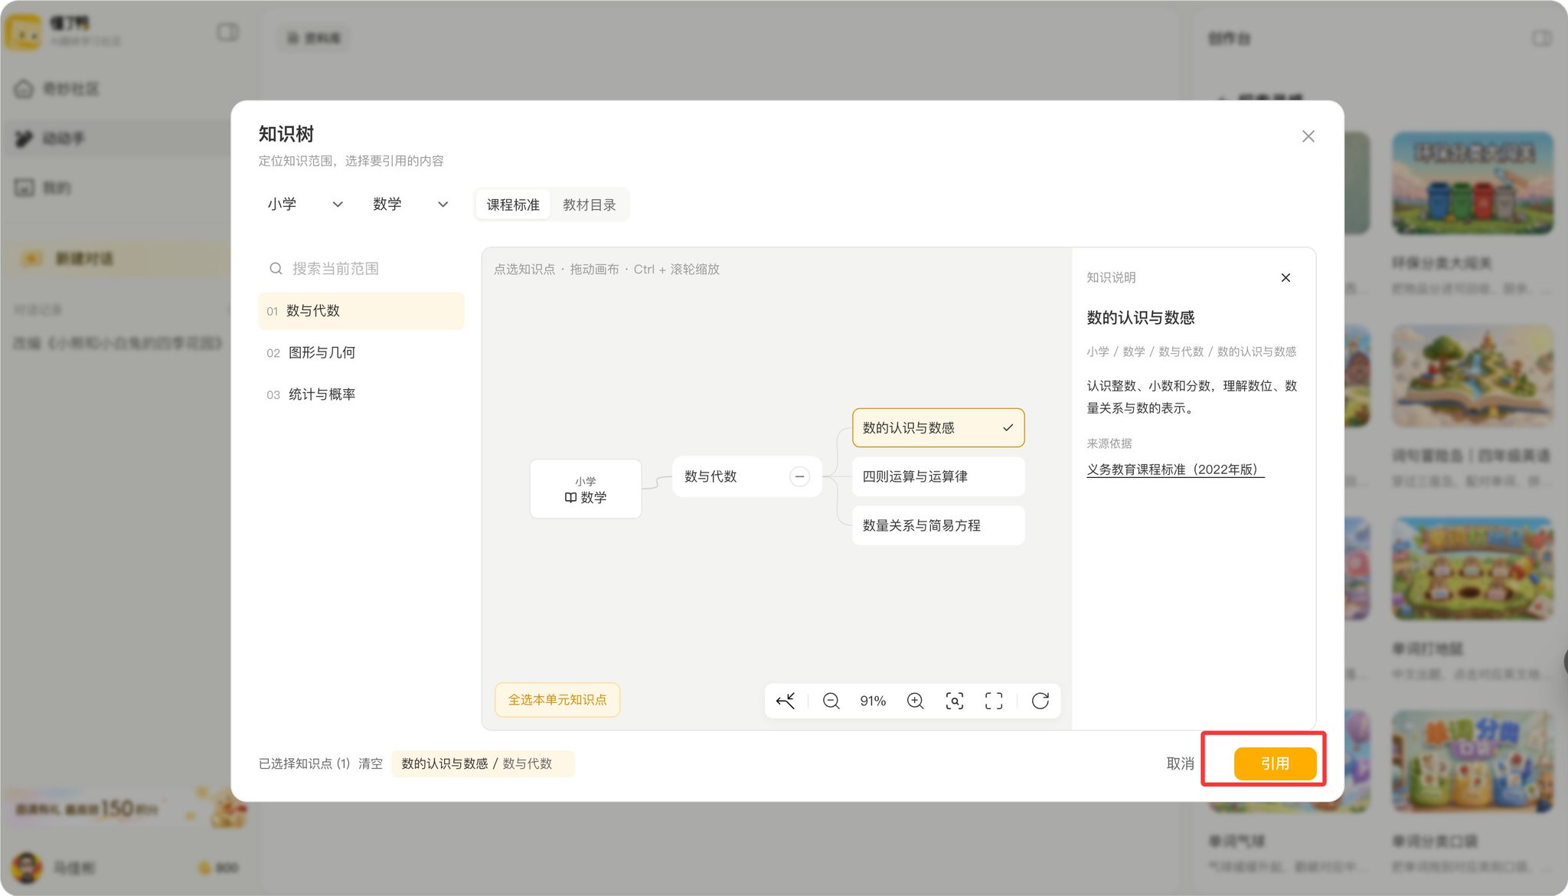Screen dimensions: 1568x896
Task: Click the back-arrow icon in canvas toolbar
Action: 786,701
